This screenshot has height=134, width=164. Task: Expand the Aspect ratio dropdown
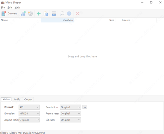click(29, 120)
